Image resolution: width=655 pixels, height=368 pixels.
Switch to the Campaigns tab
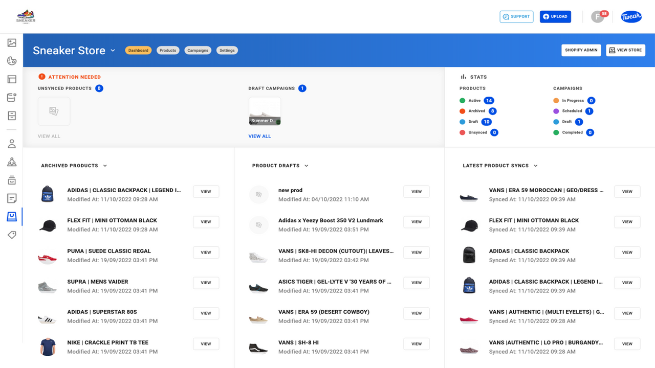198,50
